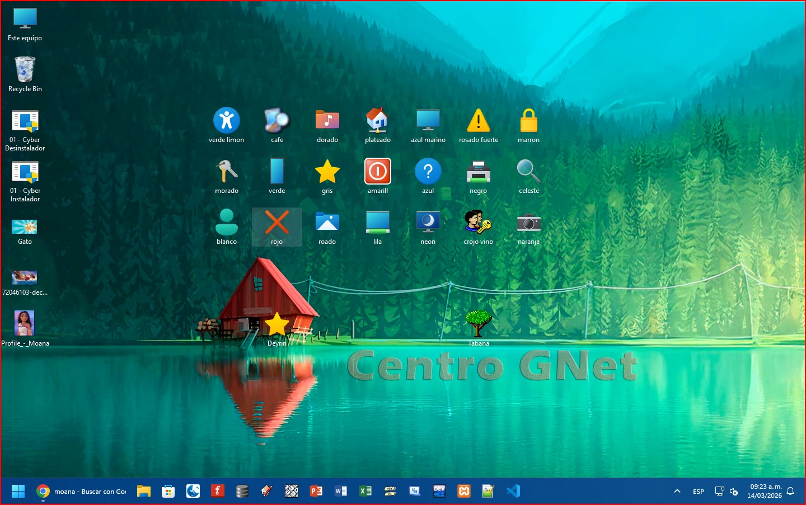Select the 'negro' printer icon

478,172
